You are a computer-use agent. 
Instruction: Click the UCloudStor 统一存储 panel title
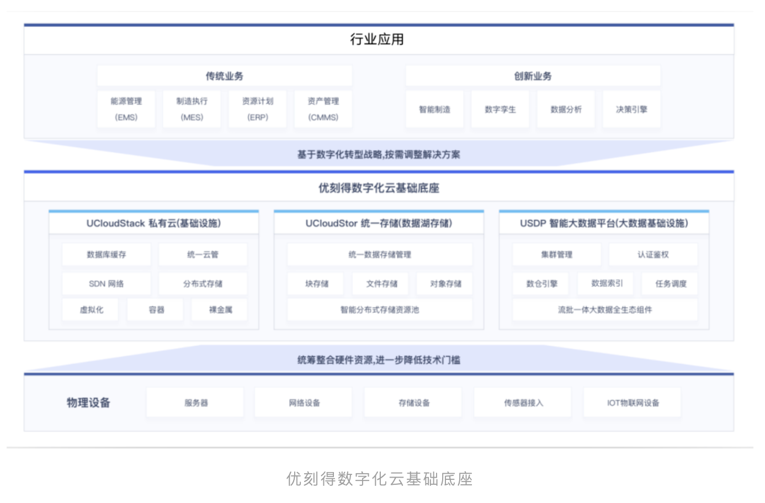[379, 223]
